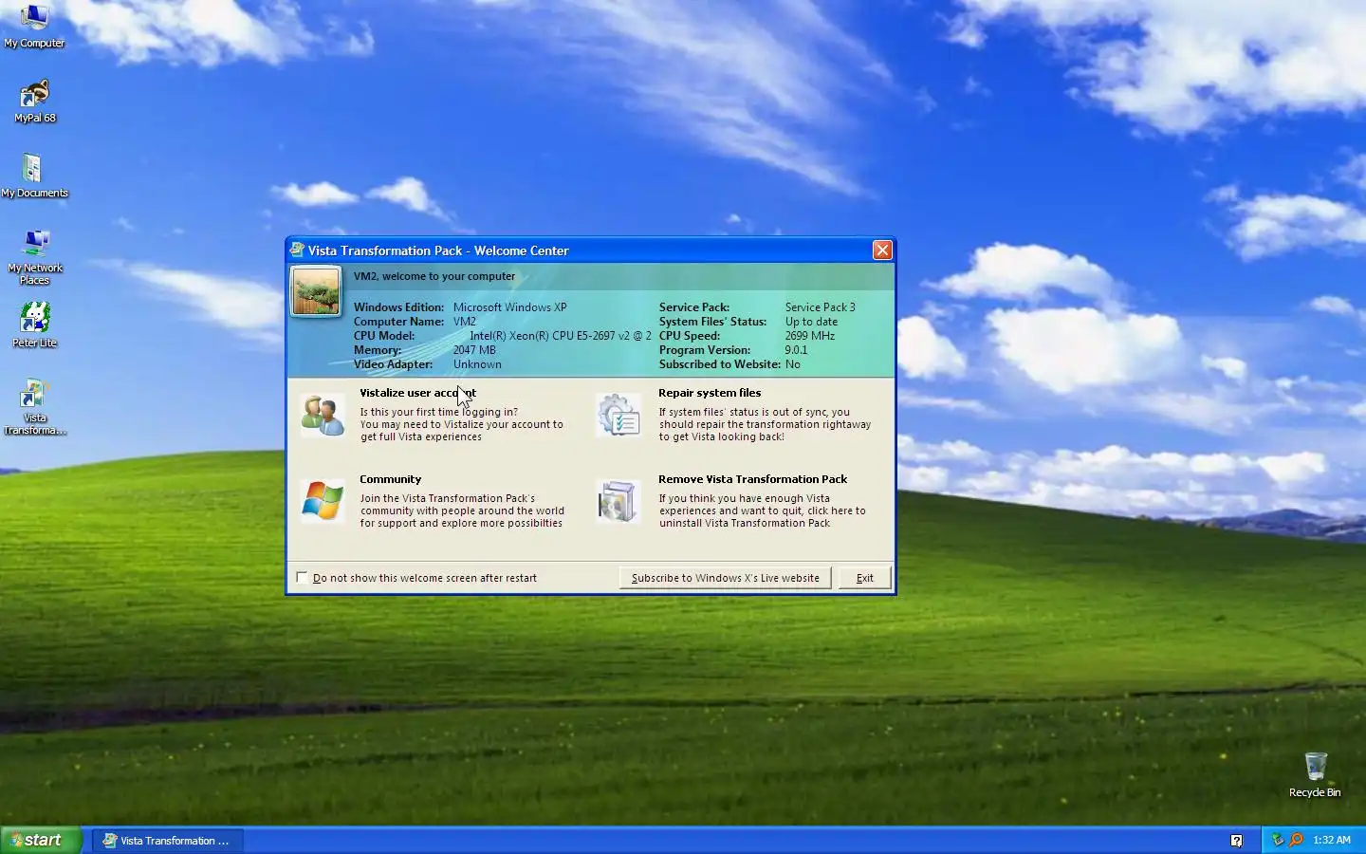Select My Network Places icon

pyautogui.click(x=35, y=244)
